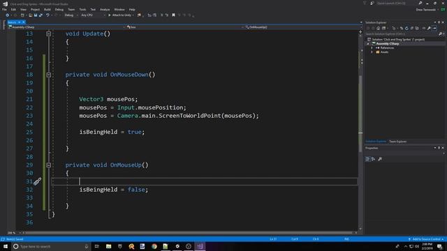
Task: Open the File menu
Action: point(4,9)
